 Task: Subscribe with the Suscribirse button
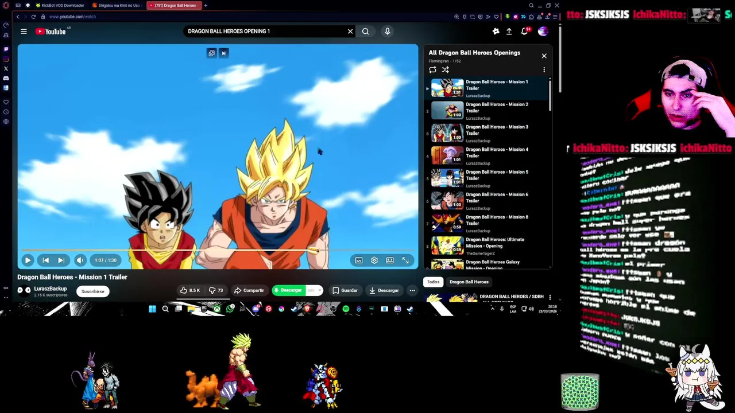coord(92,291)
